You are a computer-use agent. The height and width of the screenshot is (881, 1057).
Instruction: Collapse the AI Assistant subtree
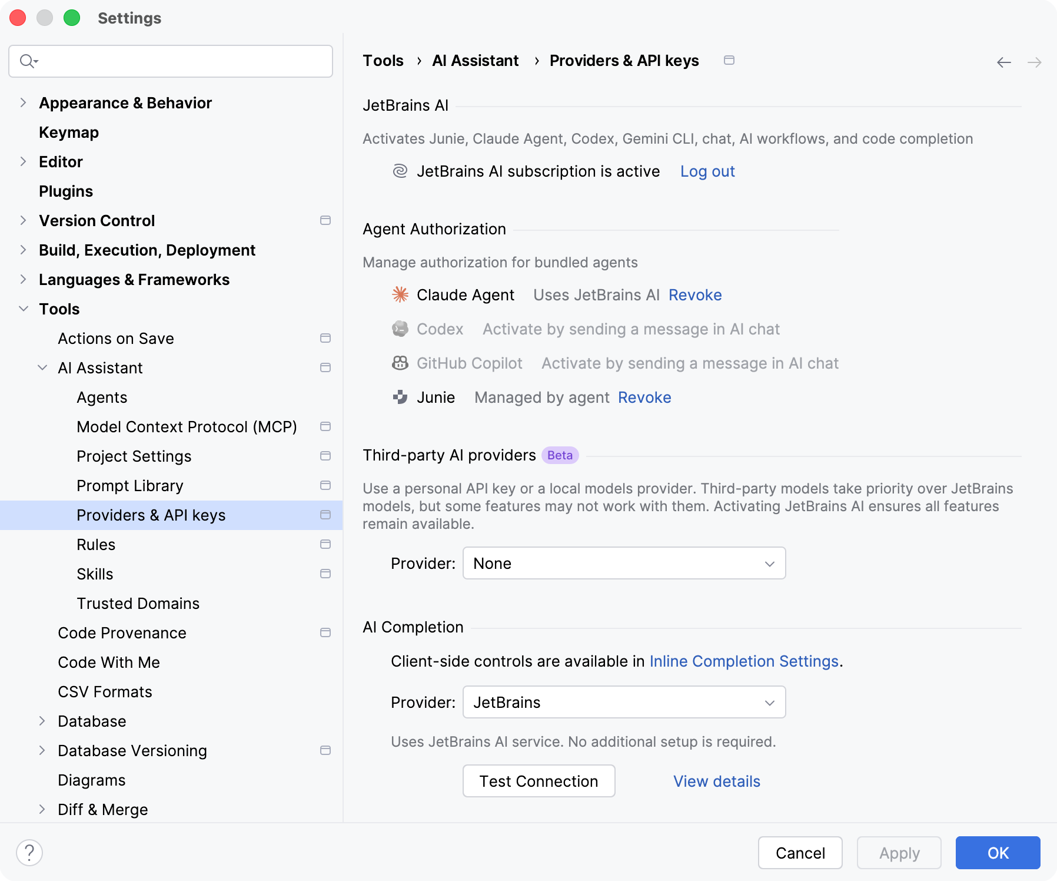[x=42, y=367]
